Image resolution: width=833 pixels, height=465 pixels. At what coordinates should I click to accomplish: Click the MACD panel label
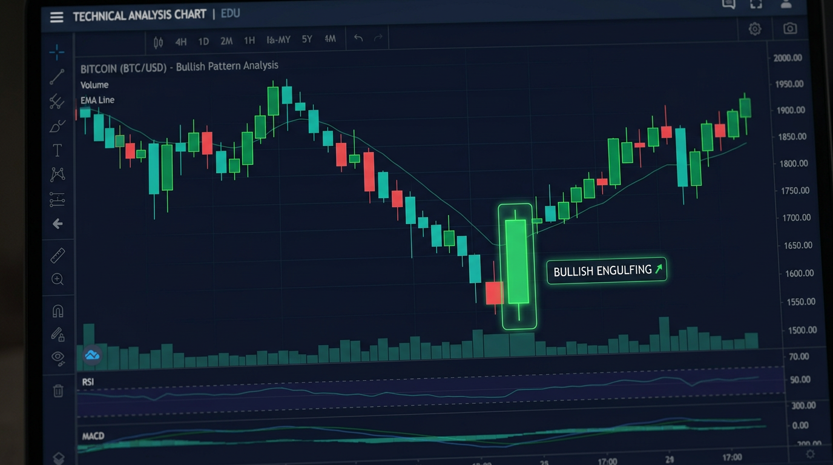point(93,436)
